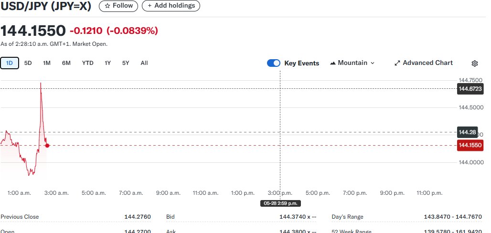Click the Bid label
This screenshot has width=491, height=233.
pyautogui.click(x=171, y=217)
